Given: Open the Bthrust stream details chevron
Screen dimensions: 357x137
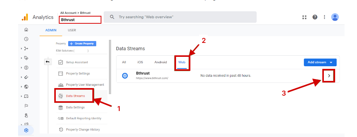Looking at the screenshot, I should pos(329,76).
